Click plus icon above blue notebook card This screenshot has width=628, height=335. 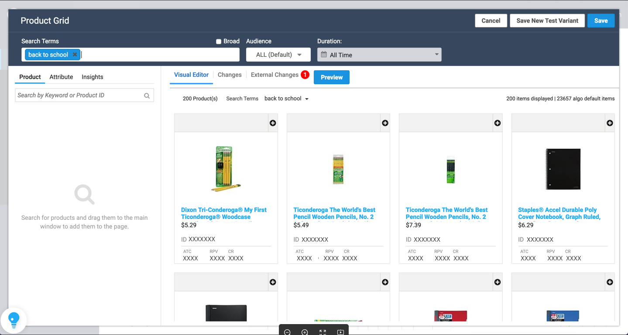point(610,282)
